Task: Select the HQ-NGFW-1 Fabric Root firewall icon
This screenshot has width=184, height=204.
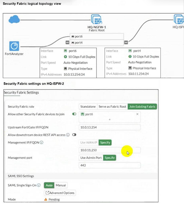Action: point(97,19)
